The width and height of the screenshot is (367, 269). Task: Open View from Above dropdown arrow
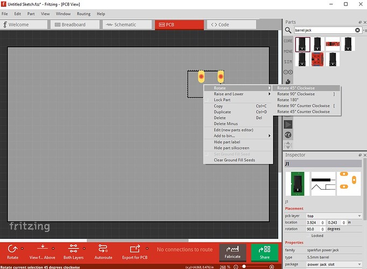point(53,249)
